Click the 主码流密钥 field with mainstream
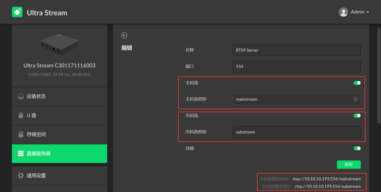This screenshot has width=381, height=192. point(297,99)
